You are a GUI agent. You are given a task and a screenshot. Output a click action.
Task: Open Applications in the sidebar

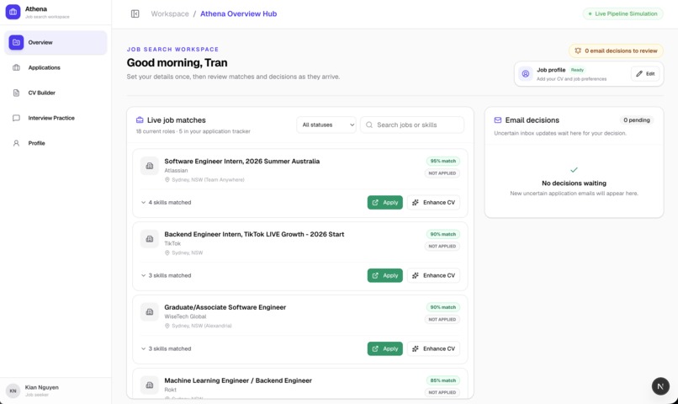click(56, 67)
